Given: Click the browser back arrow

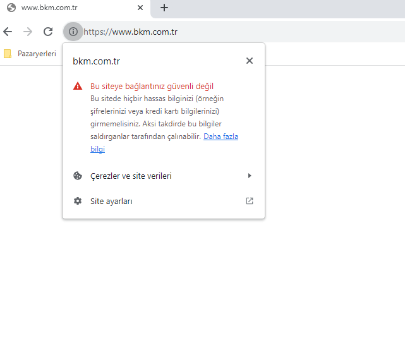Looking at the screenshot, I should coord(8,32).
